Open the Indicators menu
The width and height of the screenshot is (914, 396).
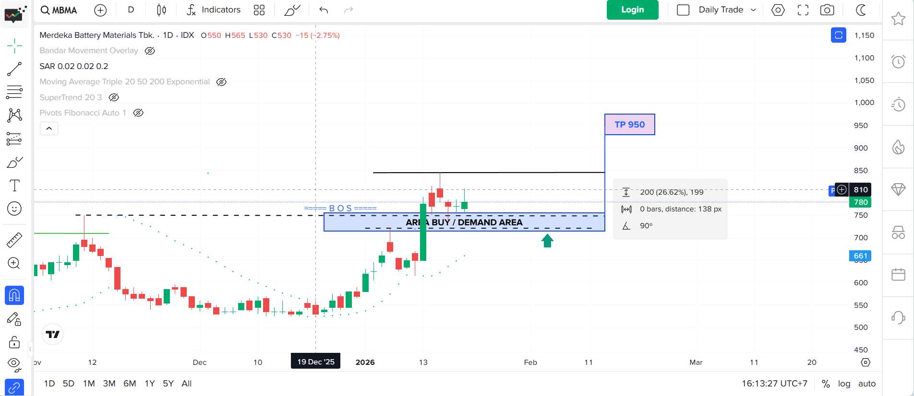pos(214,10)
